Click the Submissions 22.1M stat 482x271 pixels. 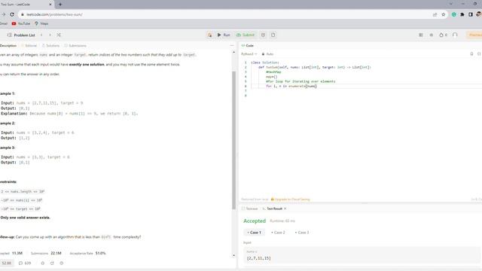tap(46, 253)
